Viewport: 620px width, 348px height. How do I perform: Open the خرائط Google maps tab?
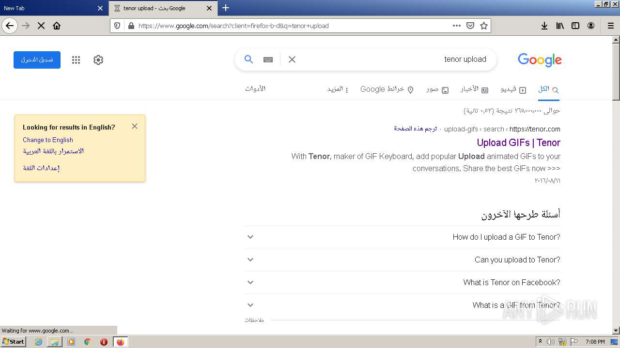pos(387,89)
